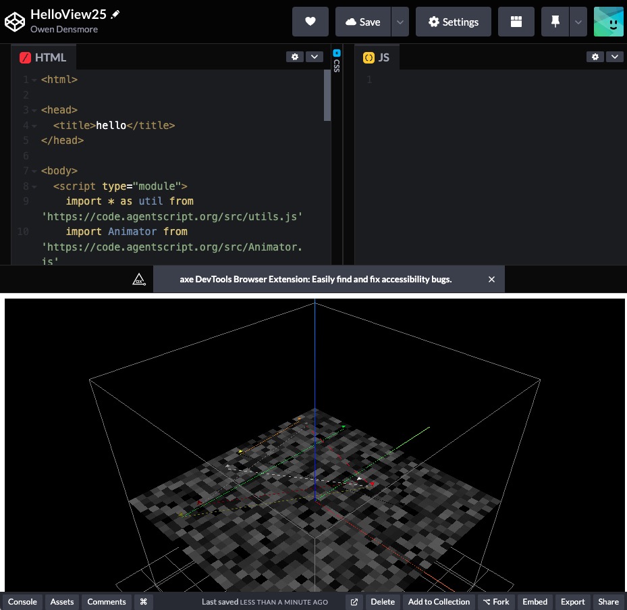Toggle the Console panel

point(22,602)
